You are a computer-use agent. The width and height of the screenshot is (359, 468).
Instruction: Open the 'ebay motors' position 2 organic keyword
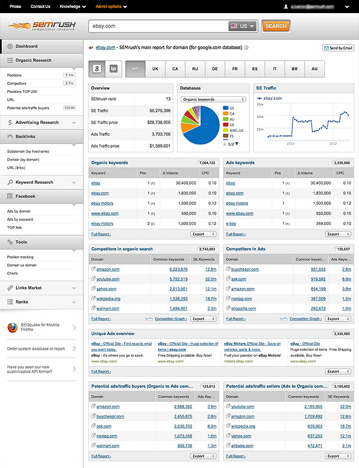[x=102, y=224]
